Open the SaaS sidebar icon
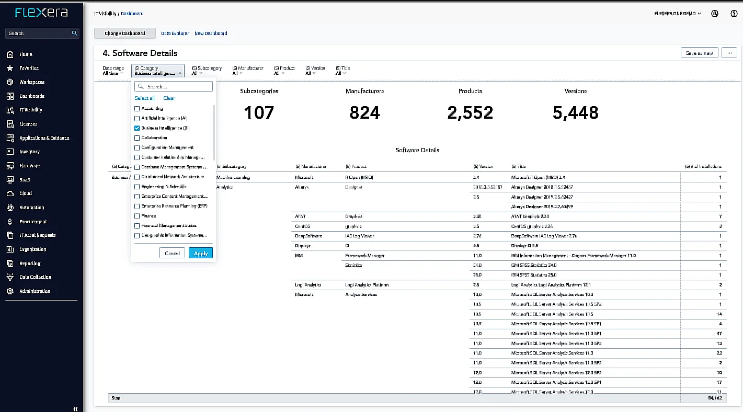 click(9, 180)
